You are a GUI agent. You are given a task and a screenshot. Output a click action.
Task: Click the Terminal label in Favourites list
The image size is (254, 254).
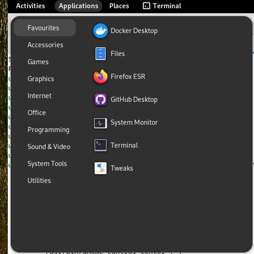click(x=124, y=145)
